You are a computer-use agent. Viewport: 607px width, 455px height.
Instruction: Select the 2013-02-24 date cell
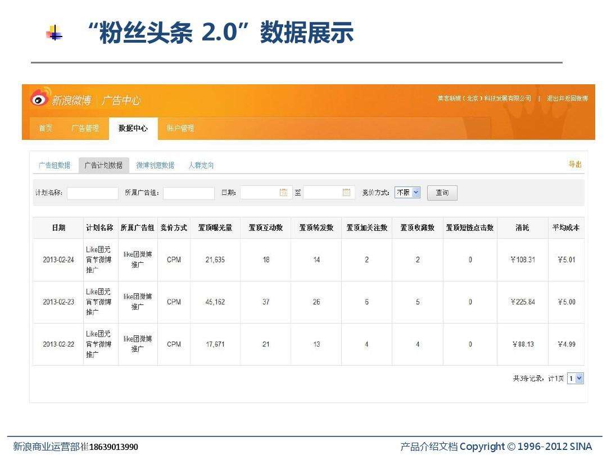point(58,260)
